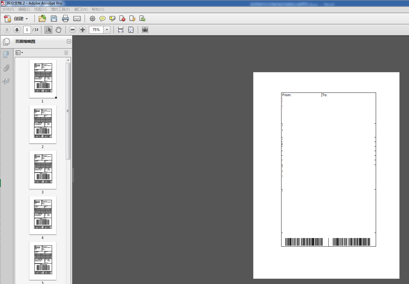Click the To: label on the page

(325, 95)
